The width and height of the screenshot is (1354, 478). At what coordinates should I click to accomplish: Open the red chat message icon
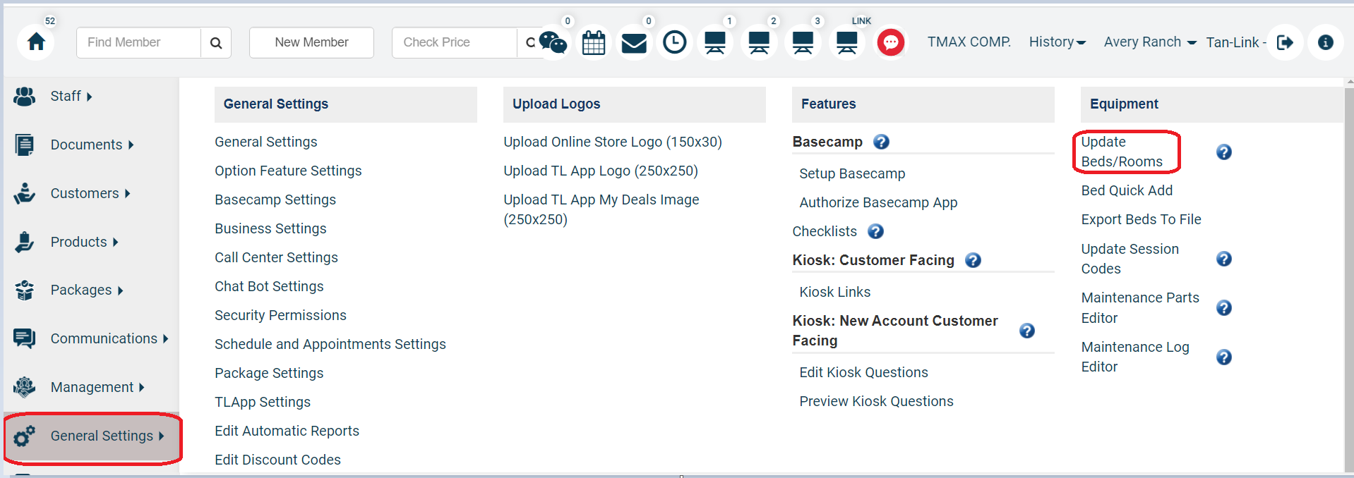891,43
